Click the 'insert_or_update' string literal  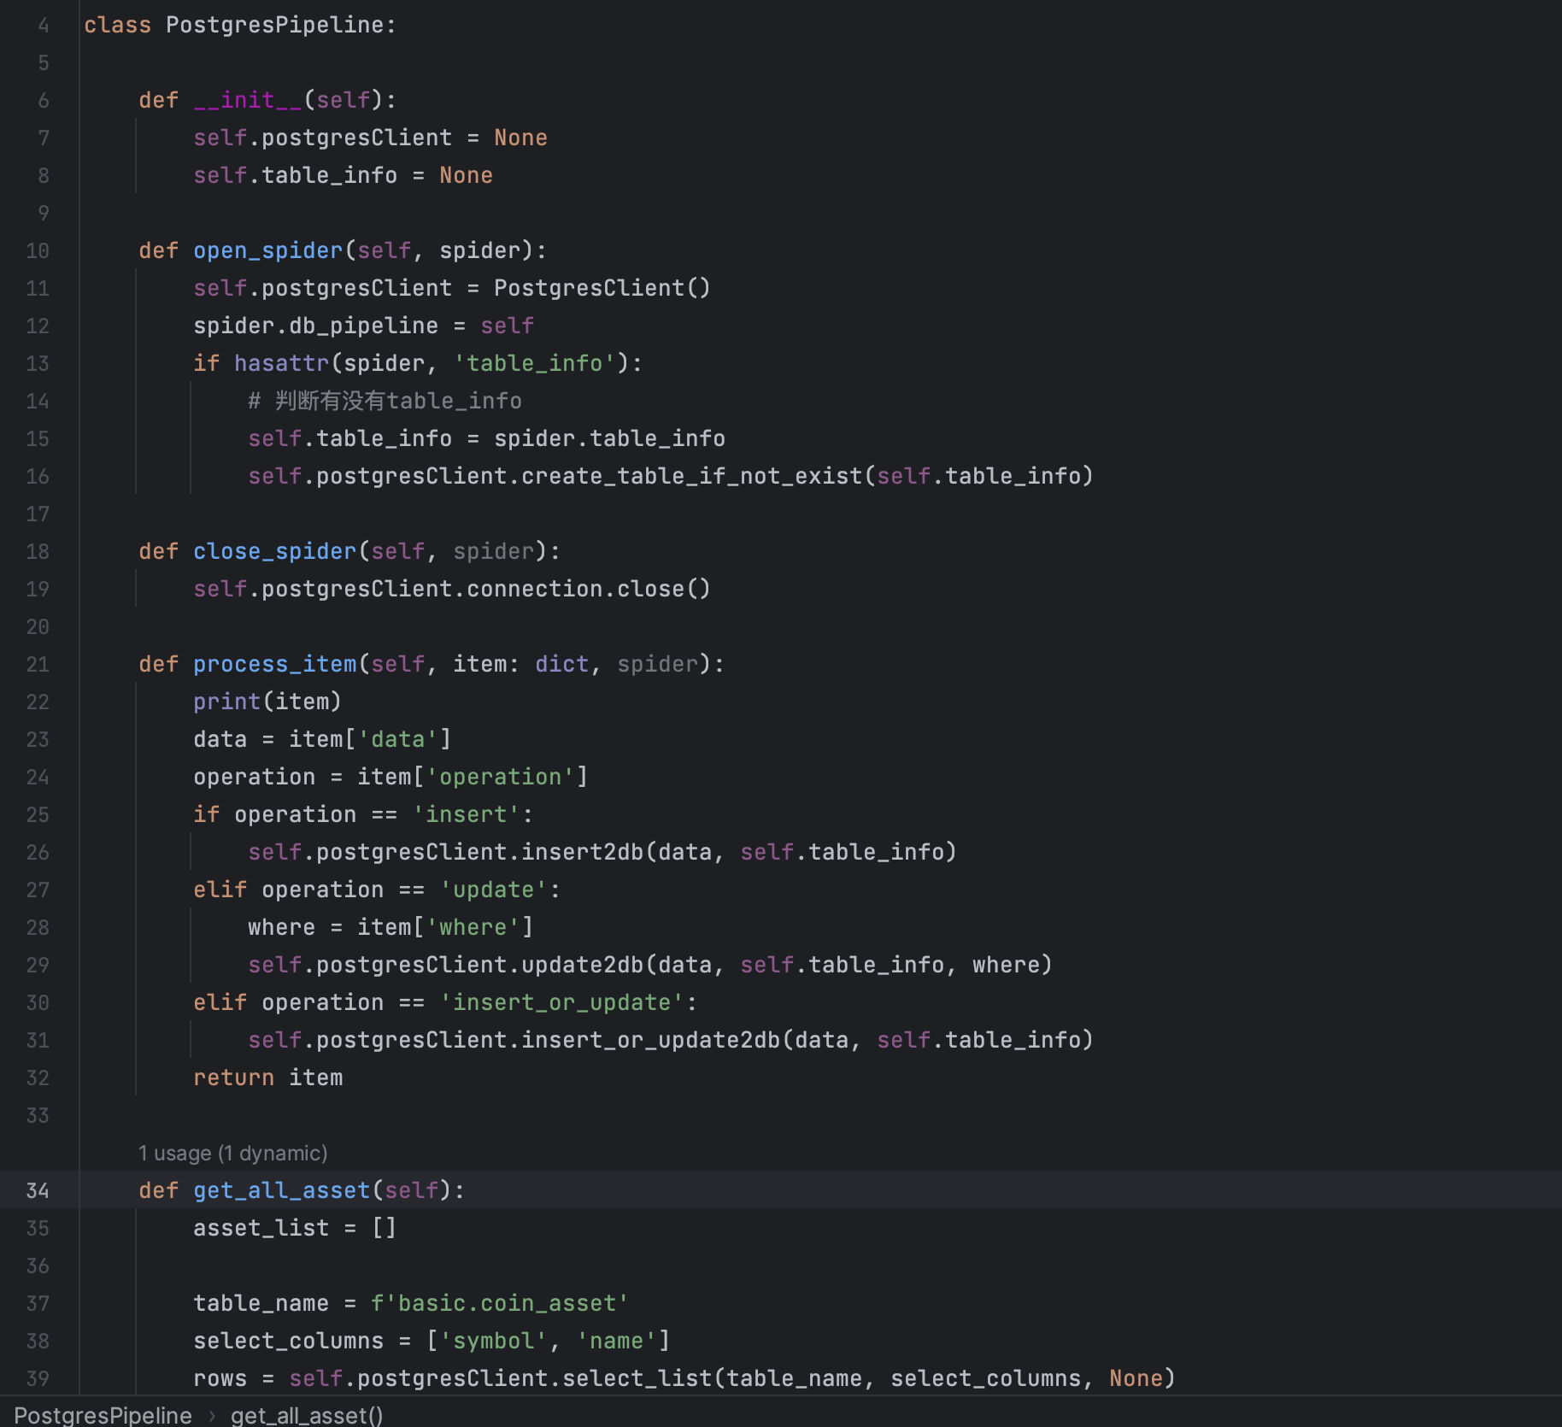pos(561,1002)
